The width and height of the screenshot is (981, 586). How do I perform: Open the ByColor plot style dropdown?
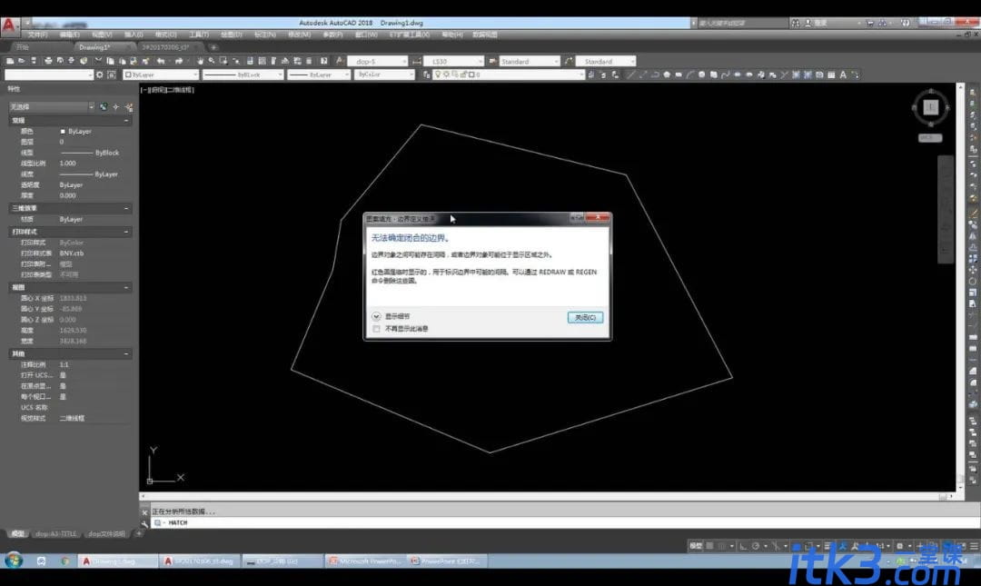pos(384,74)
